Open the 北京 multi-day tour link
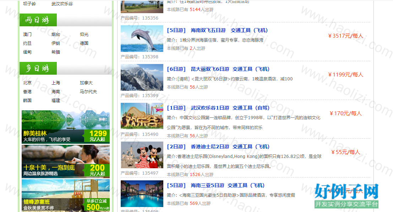This screenshot has width=393, height=212. (x=27, y=83)
